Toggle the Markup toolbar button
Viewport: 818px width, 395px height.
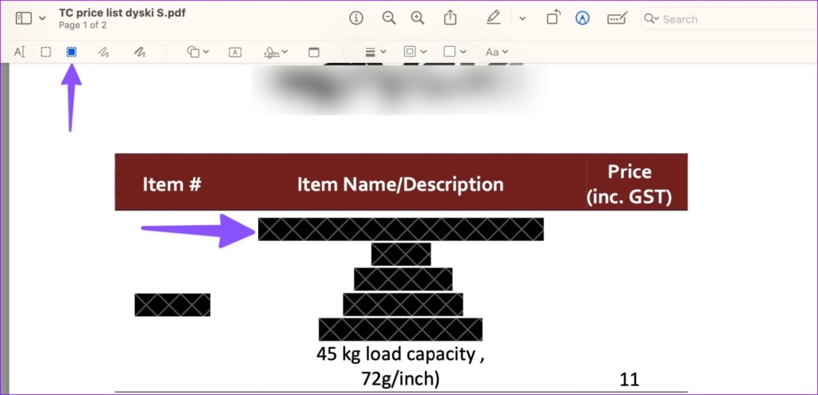click(x=582, y=18)
